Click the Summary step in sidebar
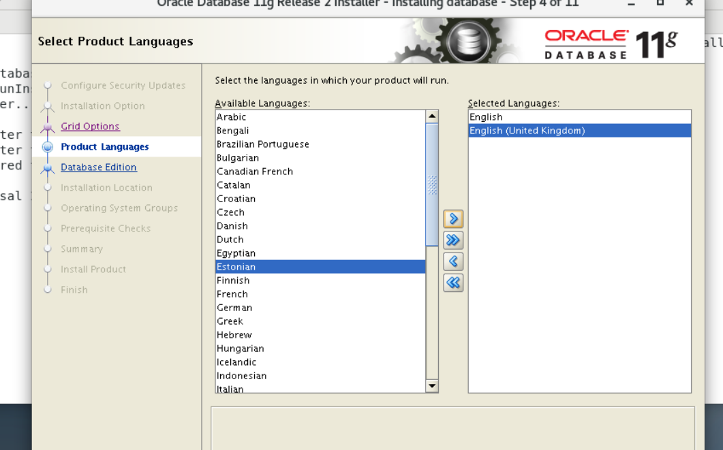Screen dimensions: 723x450 pos(82,248)
